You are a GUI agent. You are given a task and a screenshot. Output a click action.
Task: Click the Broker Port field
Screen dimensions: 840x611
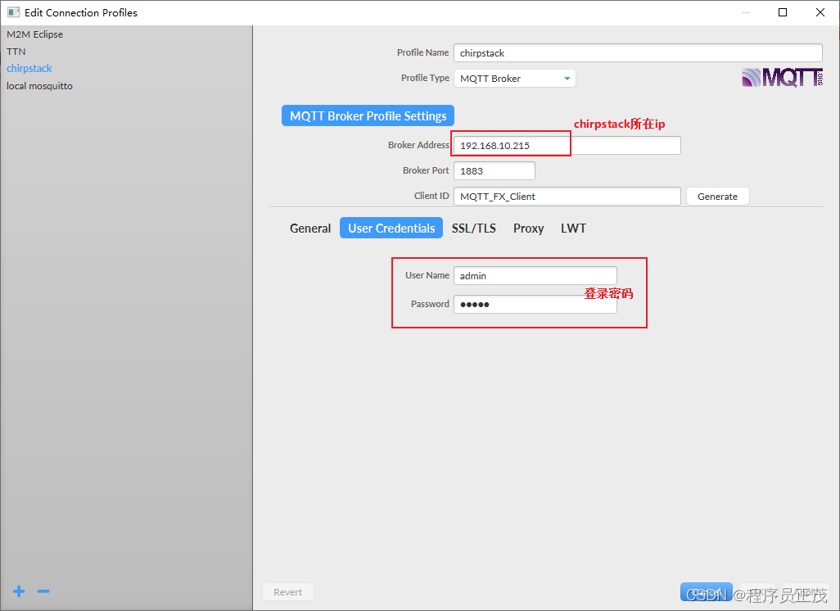tap(495, 171)
